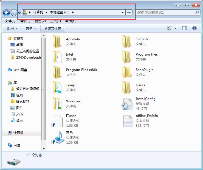The height and width of the screenshot is (170, 203).
Task: Select WPS网盘 in the navigation pane
Action: 20,70
